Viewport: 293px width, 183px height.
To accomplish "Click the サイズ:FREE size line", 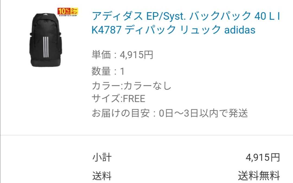I will pyautogui.click(x=119, y=99).
